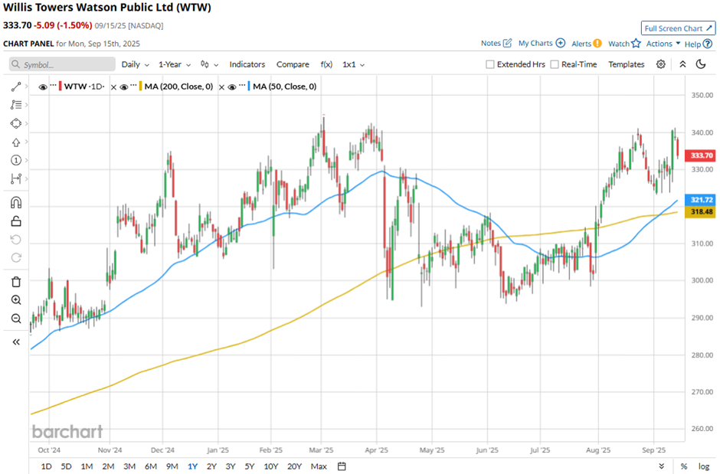Open the Fibonacci/text list tool
Image resolution: width=720 pixels, height=474 pixels.
[16, 105]
